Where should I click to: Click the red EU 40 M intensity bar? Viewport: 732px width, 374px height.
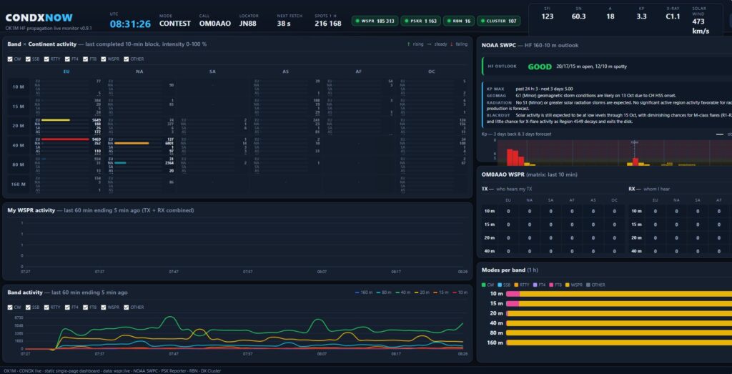click(x=65, y=139)
